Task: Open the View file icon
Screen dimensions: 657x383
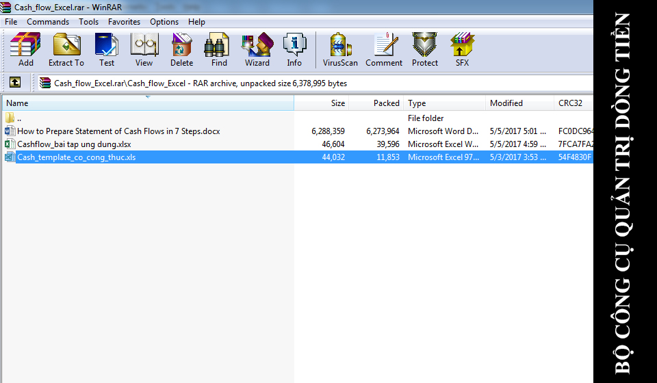Action: (144, 44)
